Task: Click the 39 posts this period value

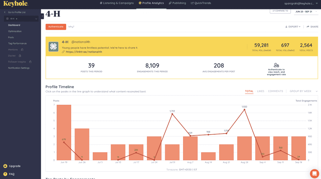Action: (91, 66)
